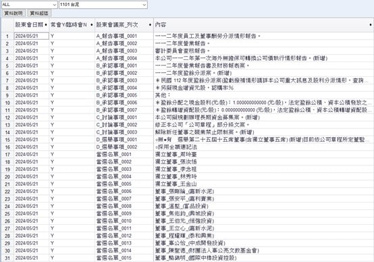Select the 常會Y/臨時會N column header
Viewport: 374px width, 262px height.
click(72, 25)
